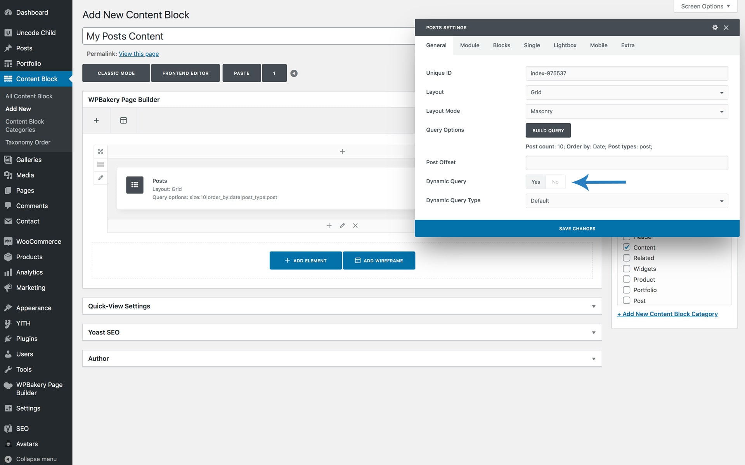Open the Layout Mode Masonry dropdown
This screenshot has width=745, height=465.
[626, 111]
